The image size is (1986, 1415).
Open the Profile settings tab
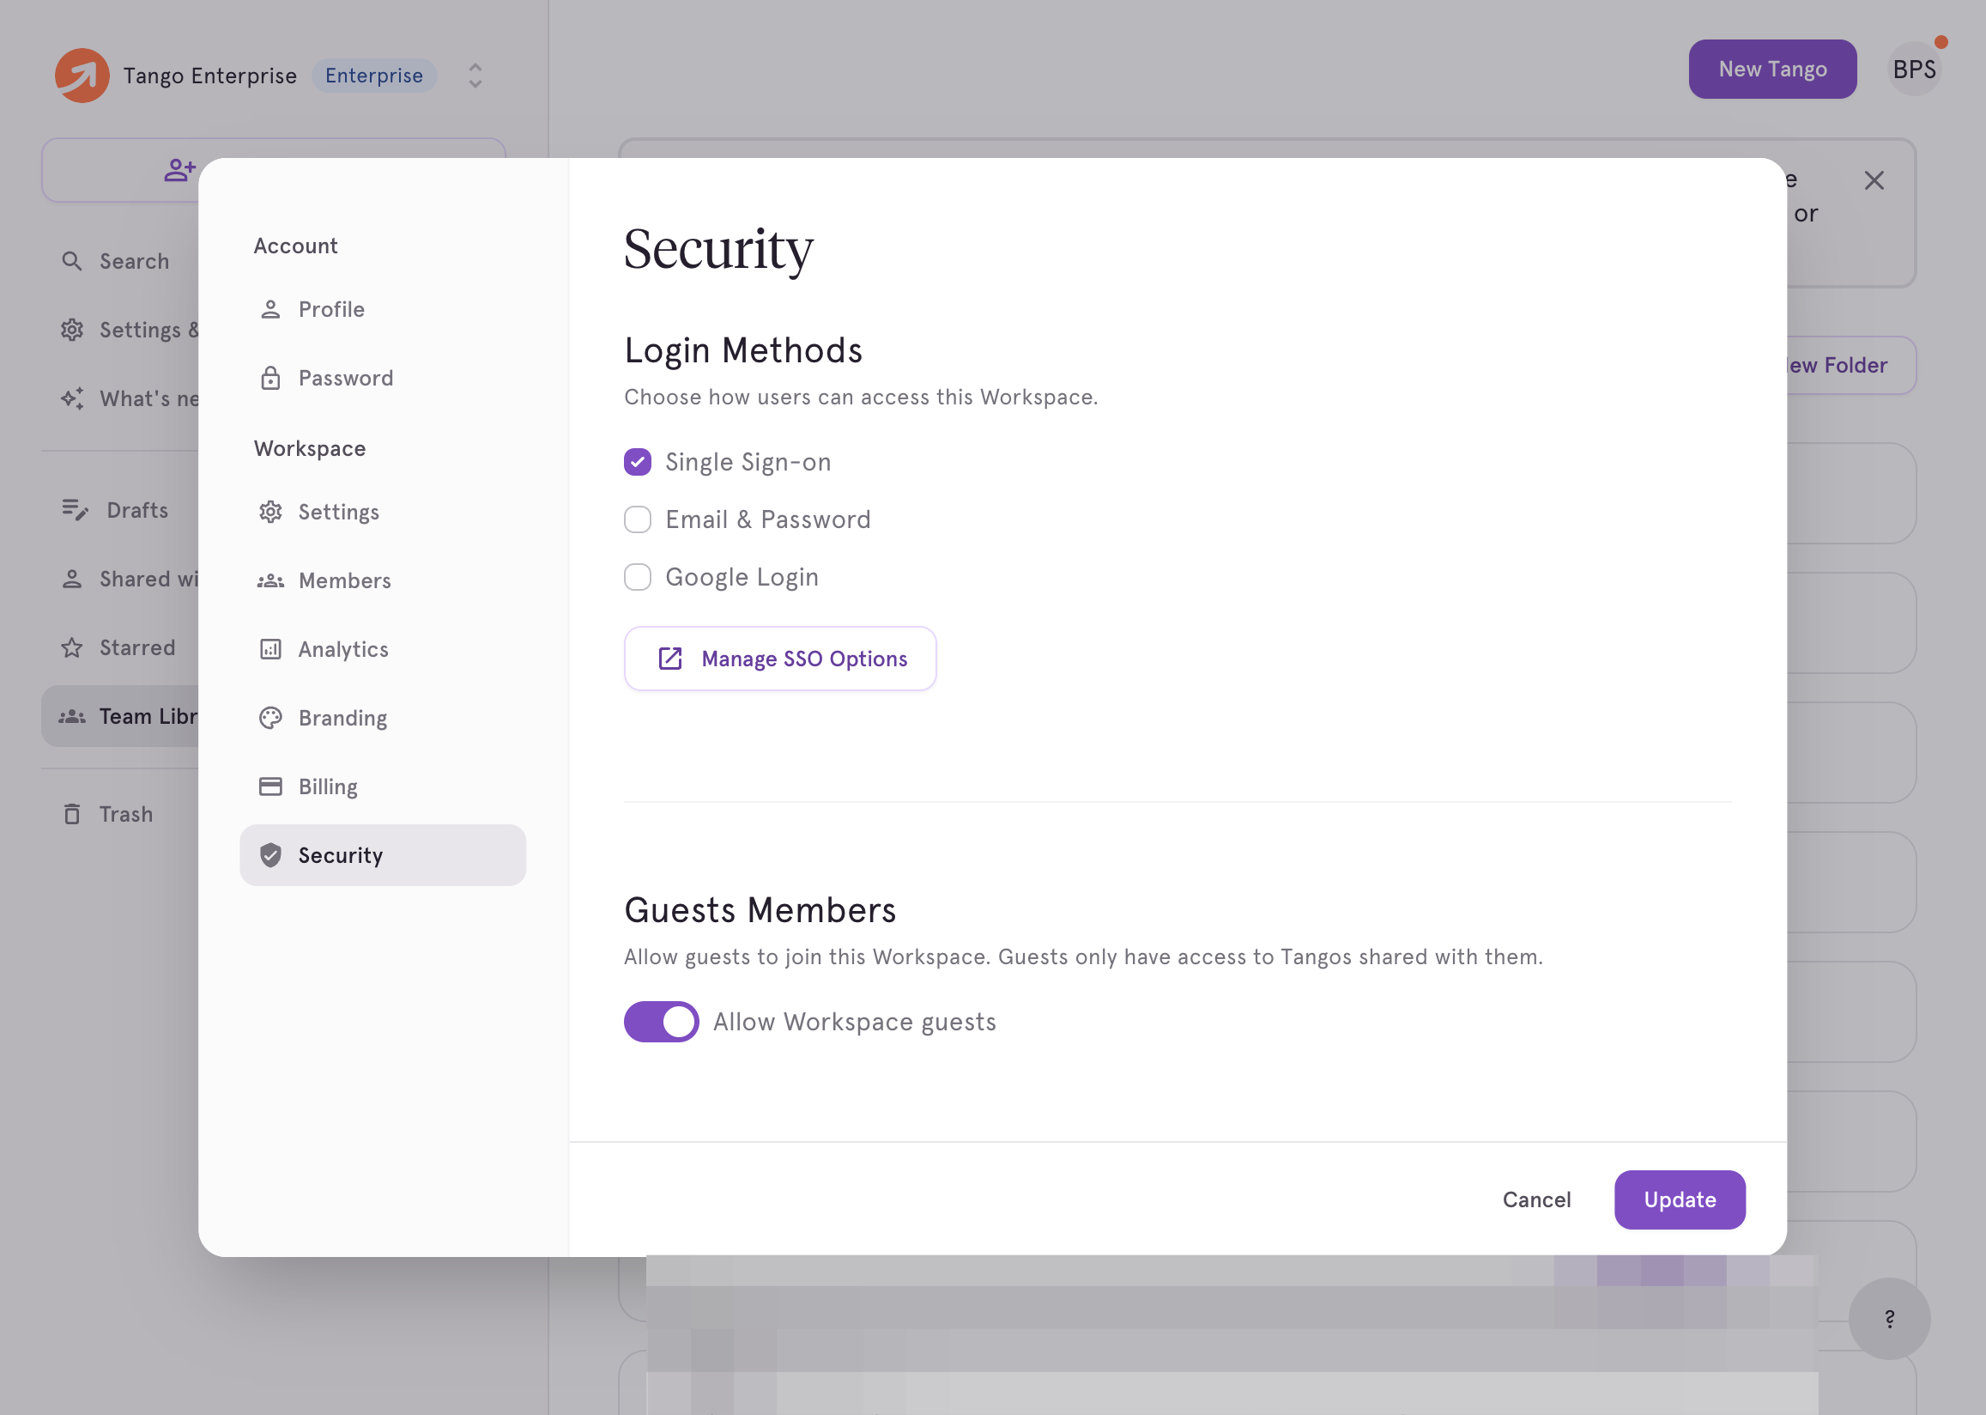(x=383, y=309)
